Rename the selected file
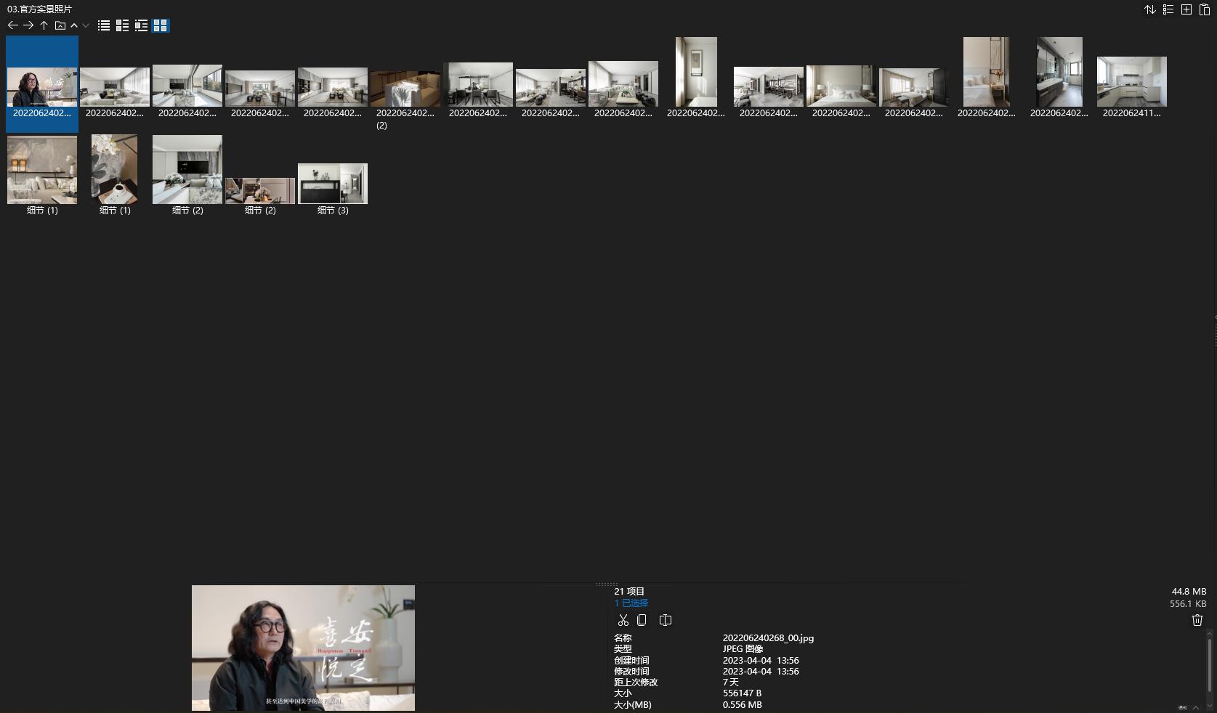Screen dimensions: 1217x713 point(665,620)
